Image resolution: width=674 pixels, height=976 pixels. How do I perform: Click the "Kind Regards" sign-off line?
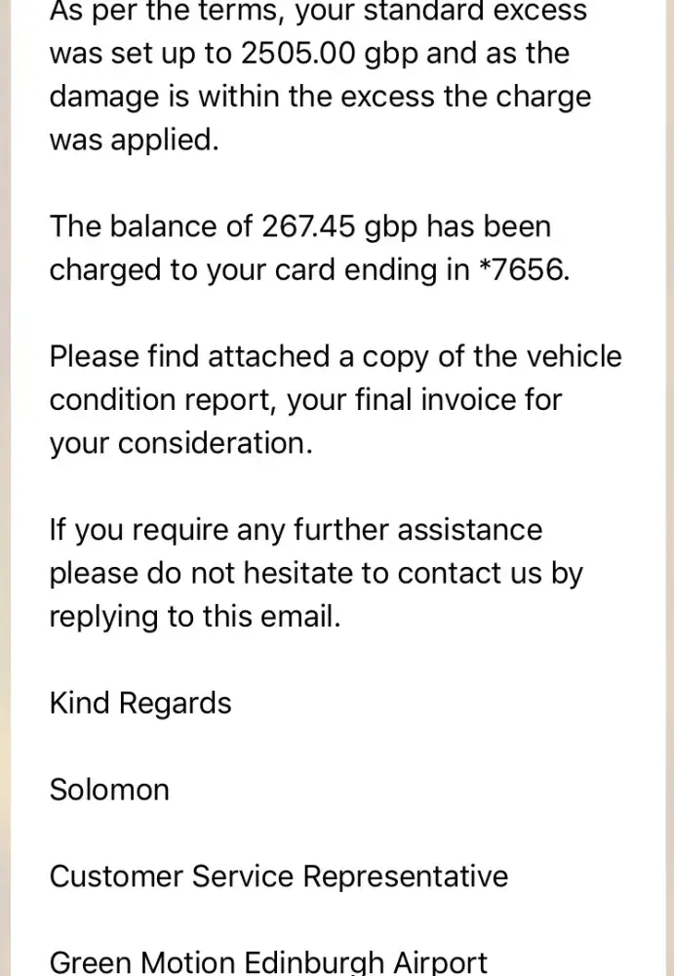140,703
